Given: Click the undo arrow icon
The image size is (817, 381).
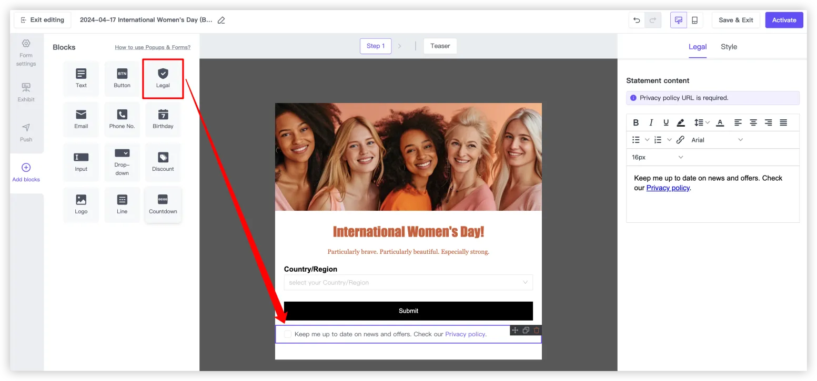Looking at the screenshot, I should [x=637, y=20].
